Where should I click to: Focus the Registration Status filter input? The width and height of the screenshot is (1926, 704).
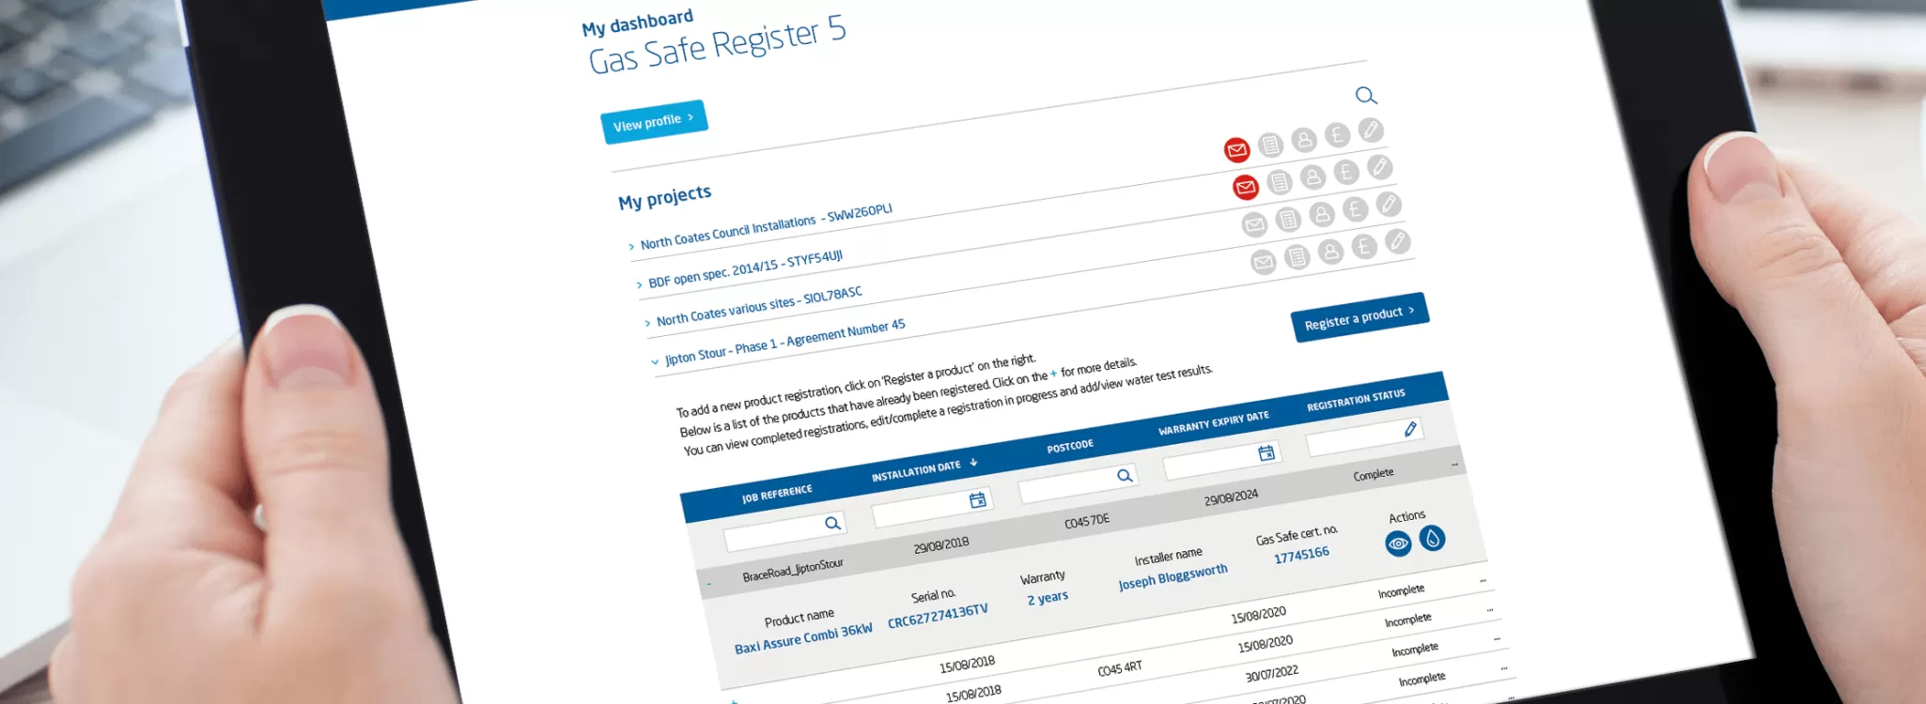(1365, 436)
